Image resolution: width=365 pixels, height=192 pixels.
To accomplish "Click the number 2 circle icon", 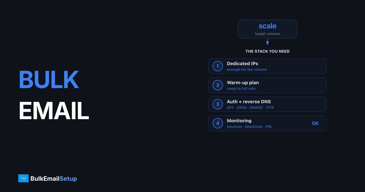I will [x=218, y=85].
